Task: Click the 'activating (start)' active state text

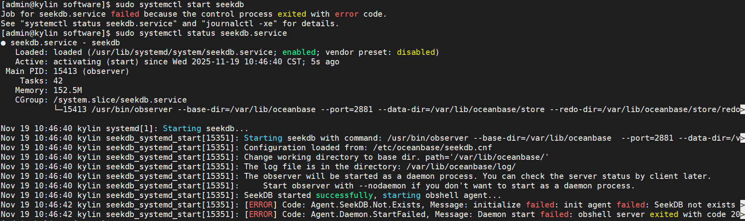Action: [x=96, y=62]
